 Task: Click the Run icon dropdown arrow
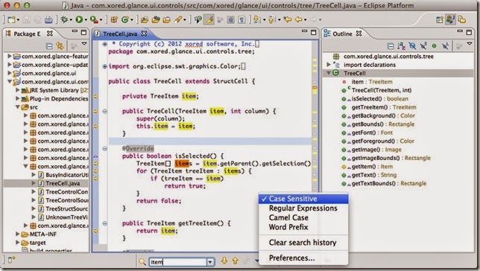click(x=86, y=20)
